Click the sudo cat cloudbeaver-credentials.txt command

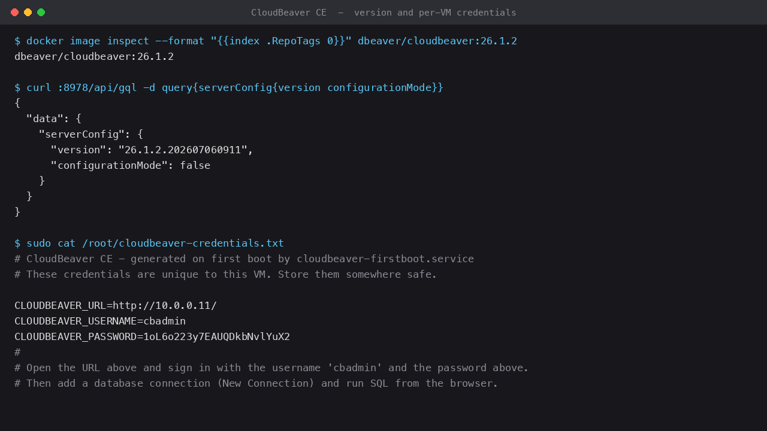[149, 243]
